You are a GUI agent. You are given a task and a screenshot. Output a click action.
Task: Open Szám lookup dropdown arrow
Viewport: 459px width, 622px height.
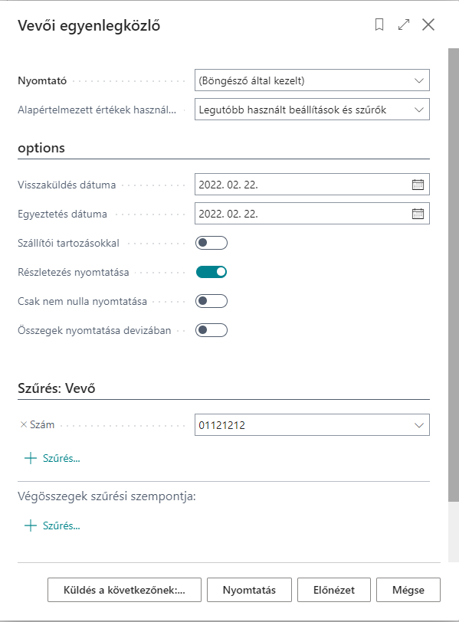coord(419,425)
